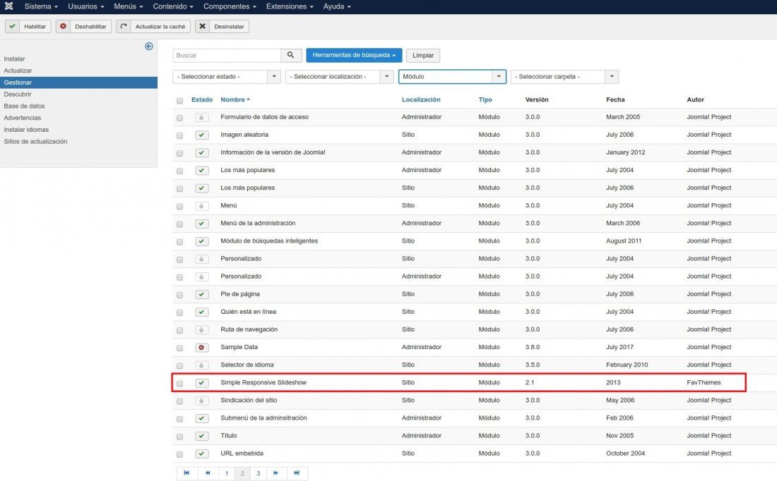Toggle status icon for Título
The height and width of the screenshot is (481, 777).
pyautogui.click(x=202, y=436)
